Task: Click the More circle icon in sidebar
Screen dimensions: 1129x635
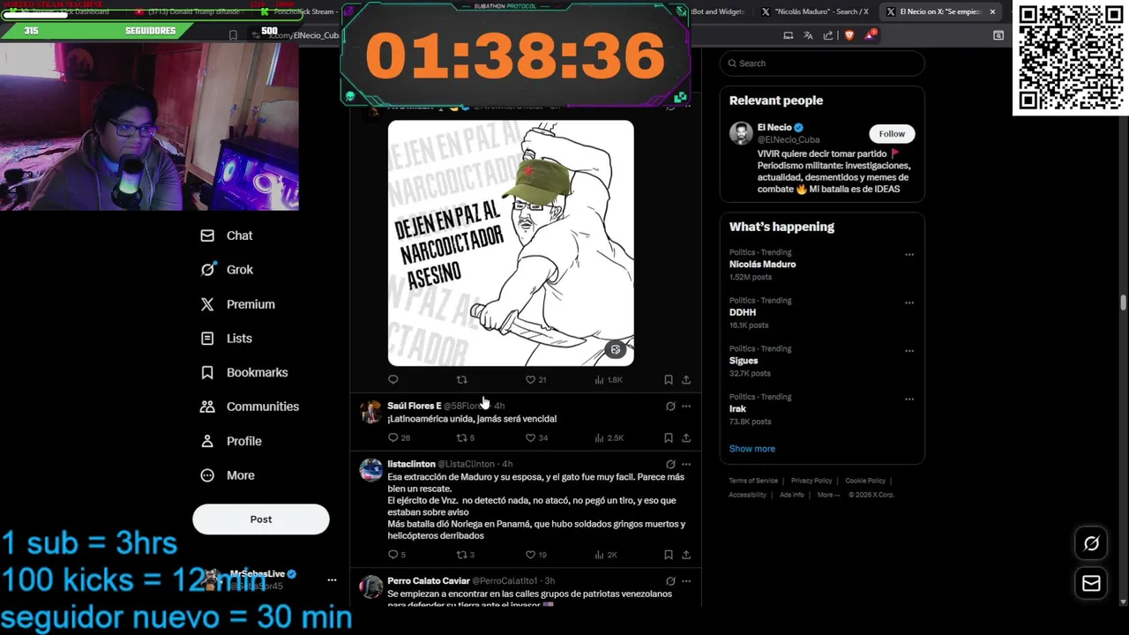Action: (207, 475)
